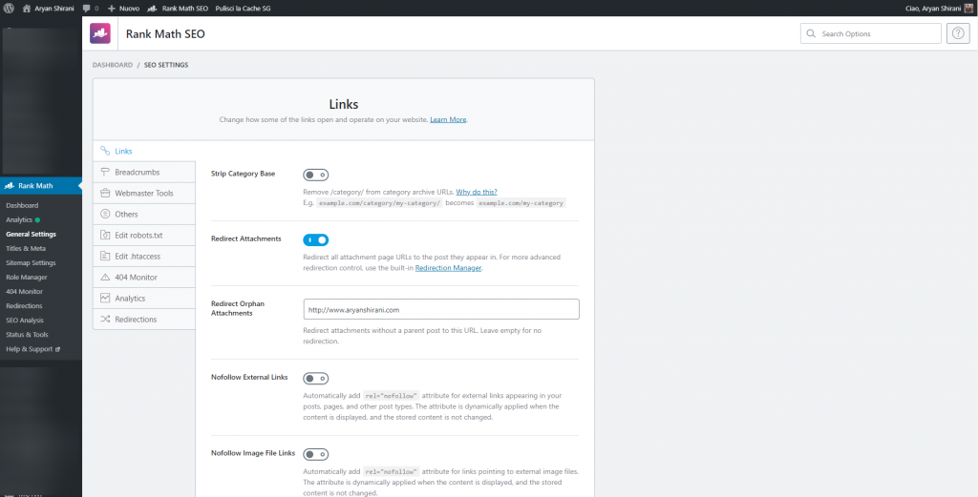Click the Rank Math SEO logo icon
Screen dimensions: 978x497
pos(100,34)
